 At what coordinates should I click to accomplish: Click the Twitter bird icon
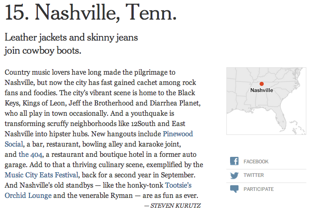tap(235, 175)
